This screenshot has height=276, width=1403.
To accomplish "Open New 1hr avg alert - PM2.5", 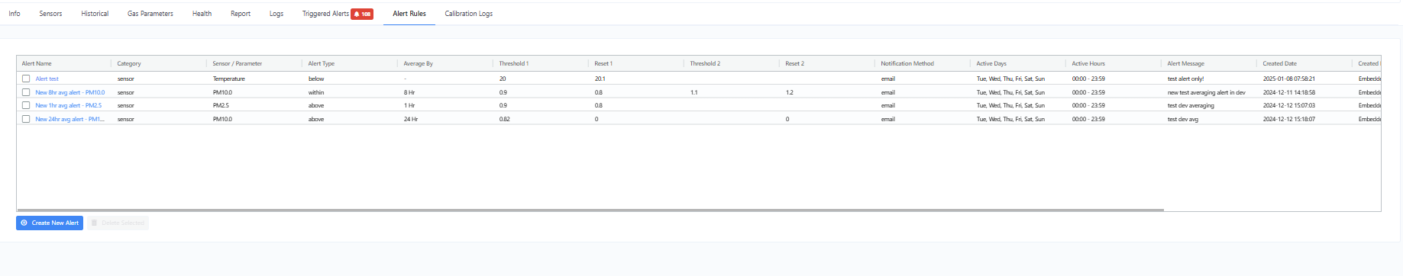I will [68, 105].
